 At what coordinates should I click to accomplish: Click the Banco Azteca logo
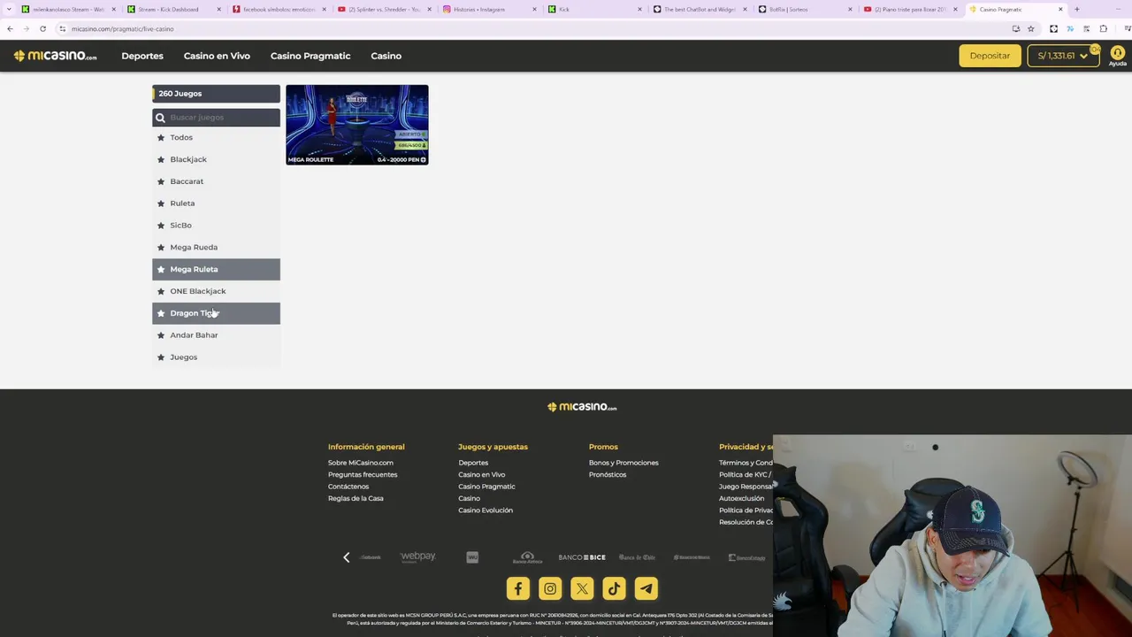527,557
